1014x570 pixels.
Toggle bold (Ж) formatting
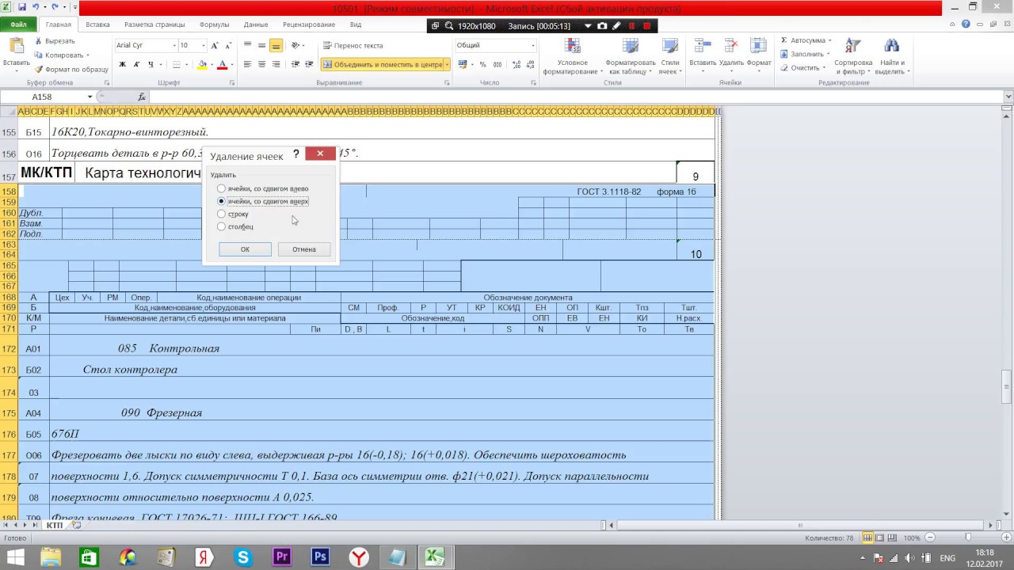[x=123, y=65]
